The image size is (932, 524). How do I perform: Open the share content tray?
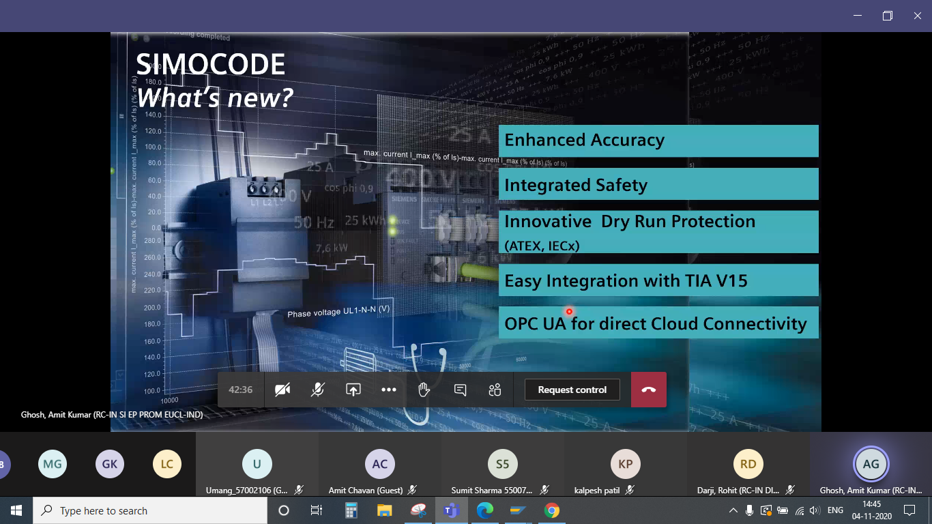click(353, 390)
